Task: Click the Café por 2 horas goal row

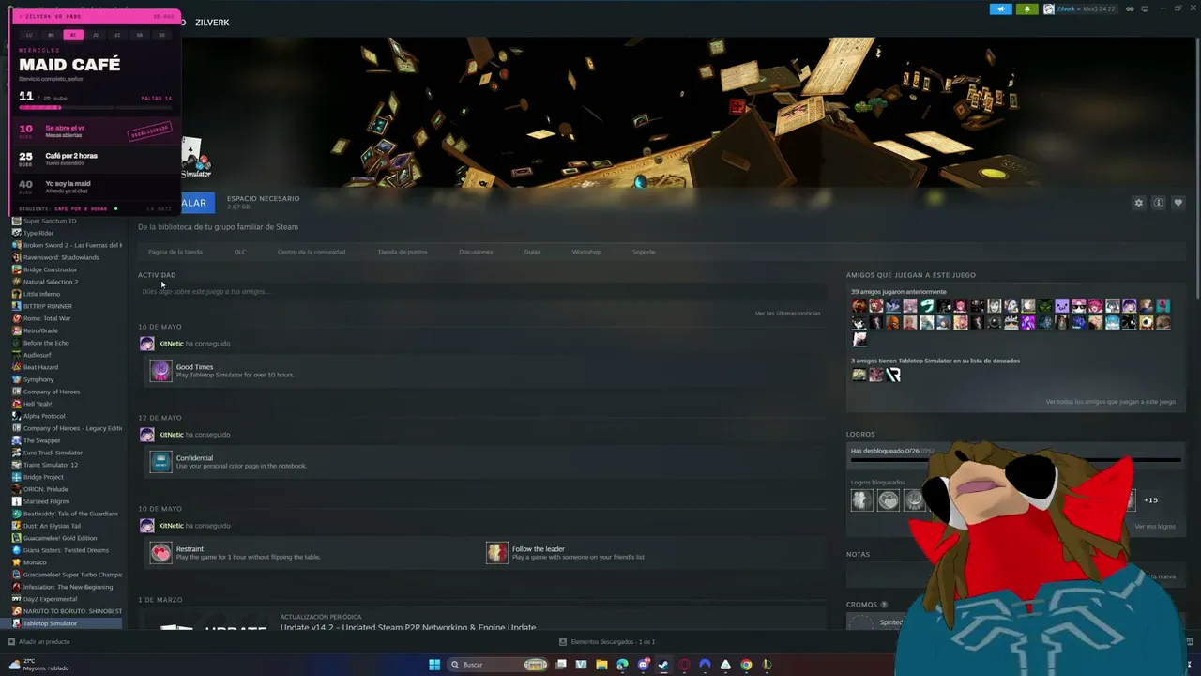Action: (x=95, y=159)
